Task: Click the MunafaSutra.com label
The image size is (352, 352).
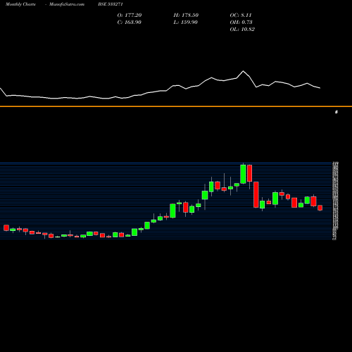Action: 67,4
